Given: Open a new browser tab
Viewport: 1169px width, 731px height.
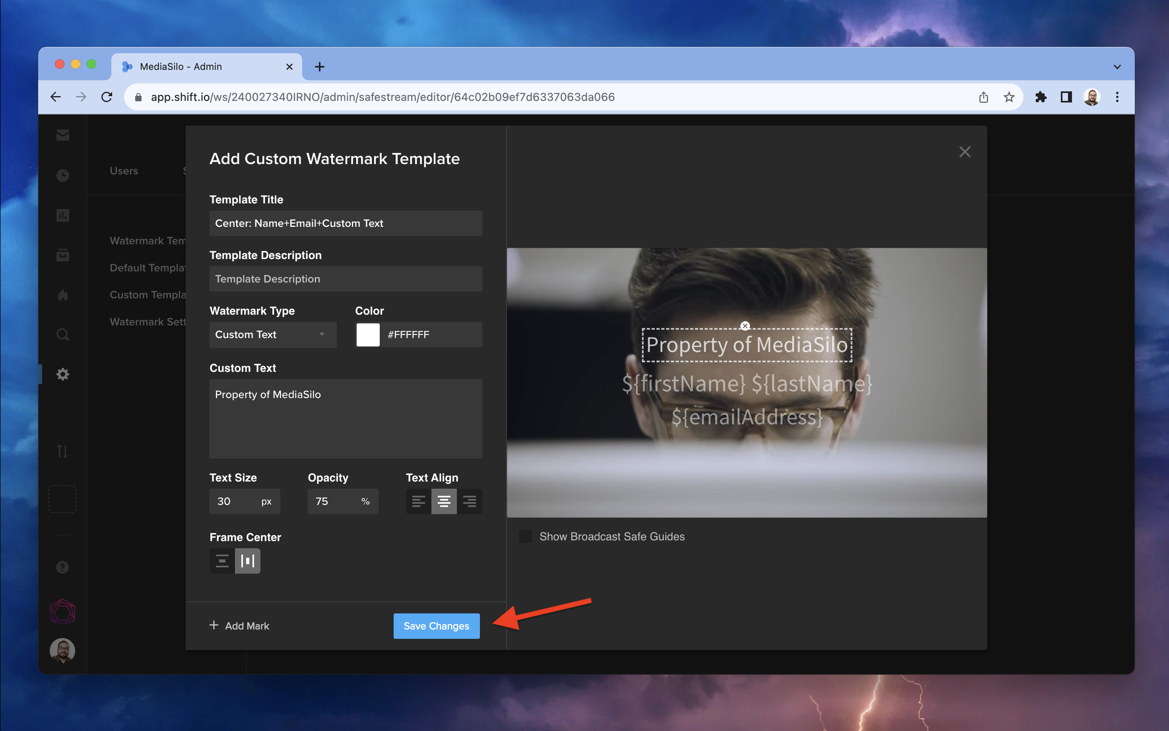Looking at the screenshot, I should [319, 67].
